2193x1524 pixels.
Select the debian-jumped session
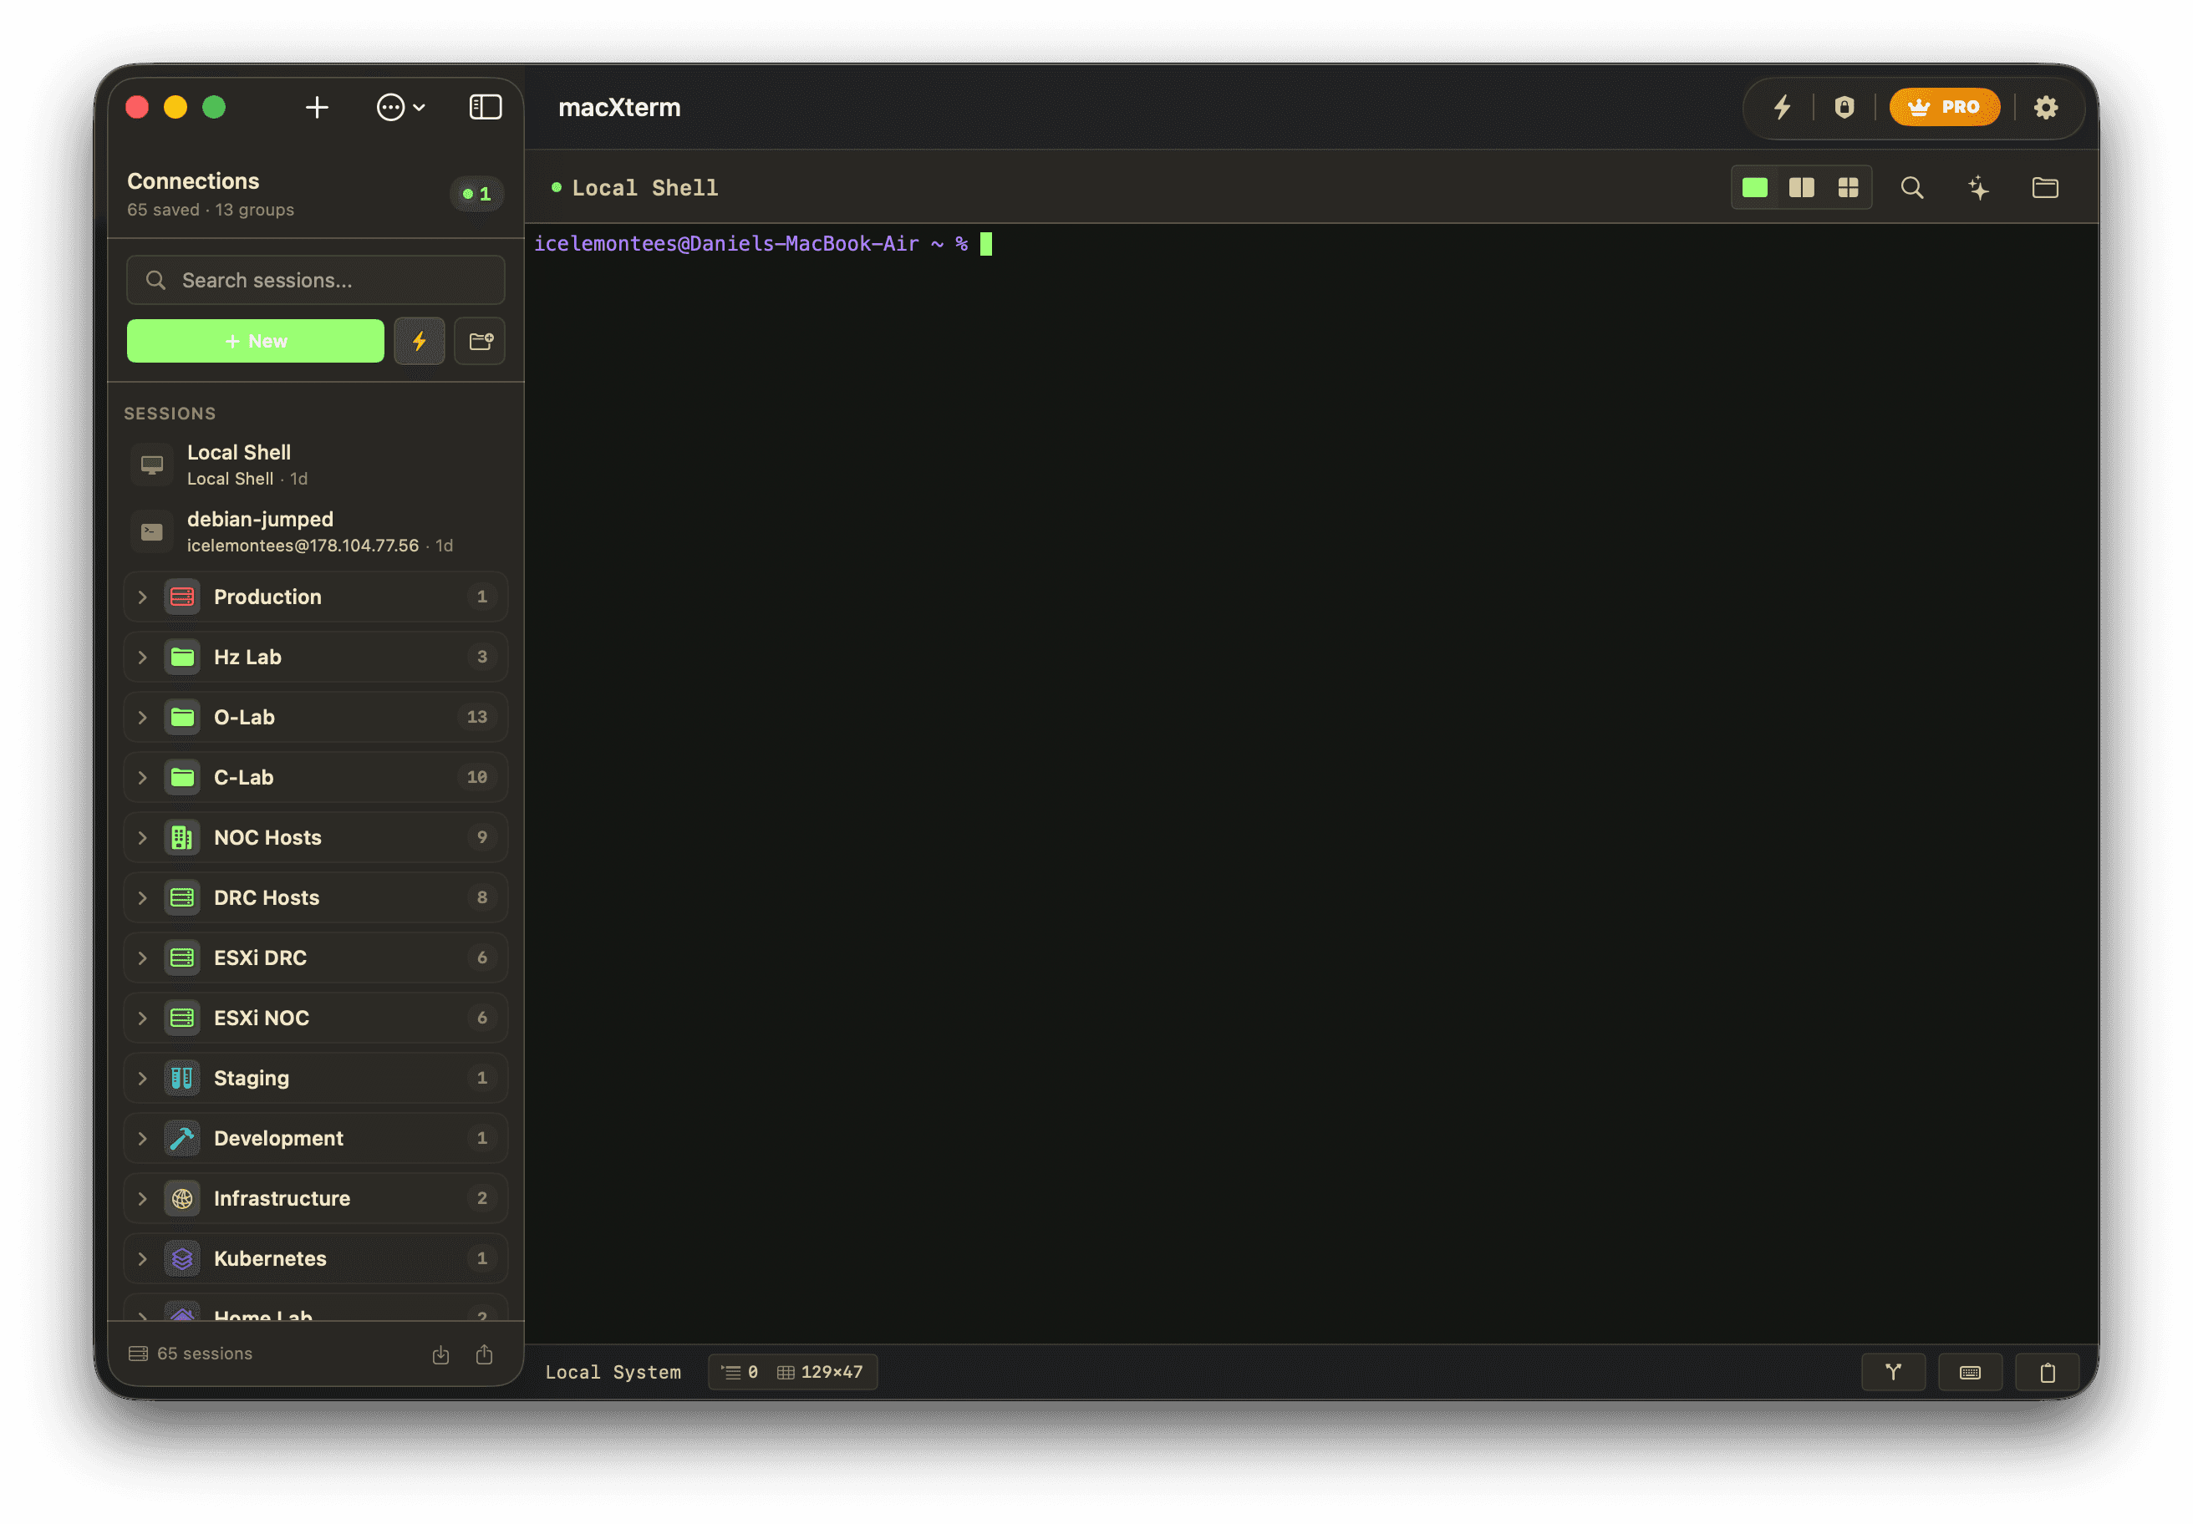[x=315, y=531]
